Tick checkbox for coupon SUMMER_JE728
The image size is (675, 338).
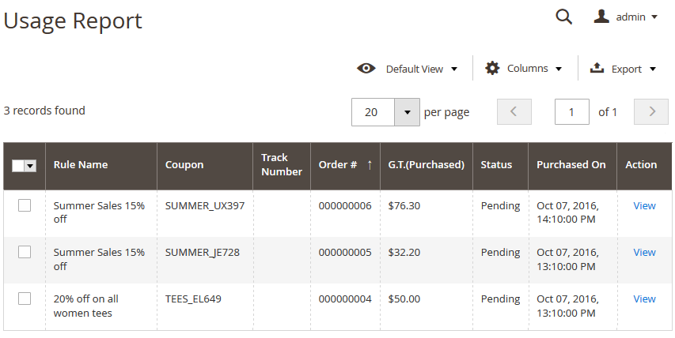coord(25,252)
